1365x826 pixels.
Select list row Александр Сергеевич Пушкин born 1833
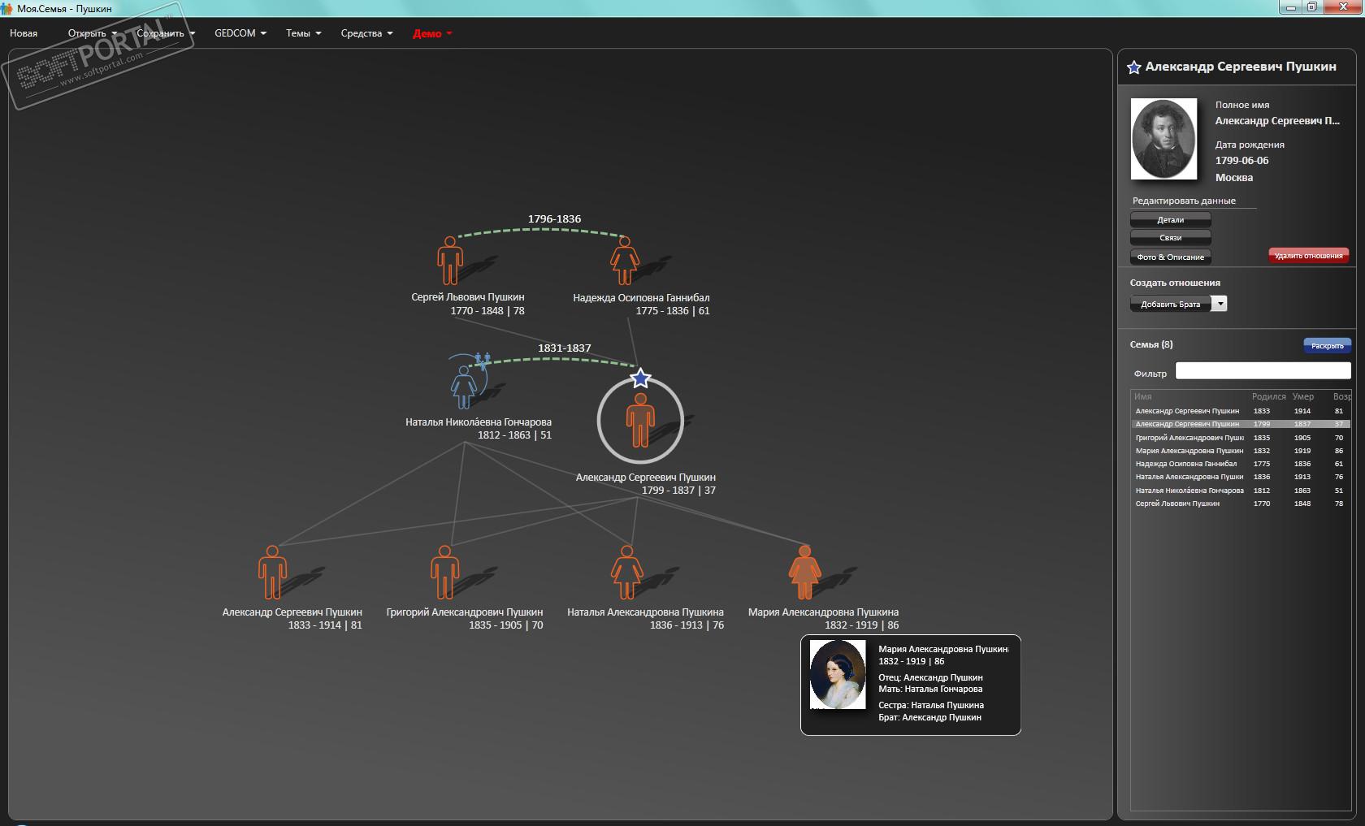coord(1241,411)
